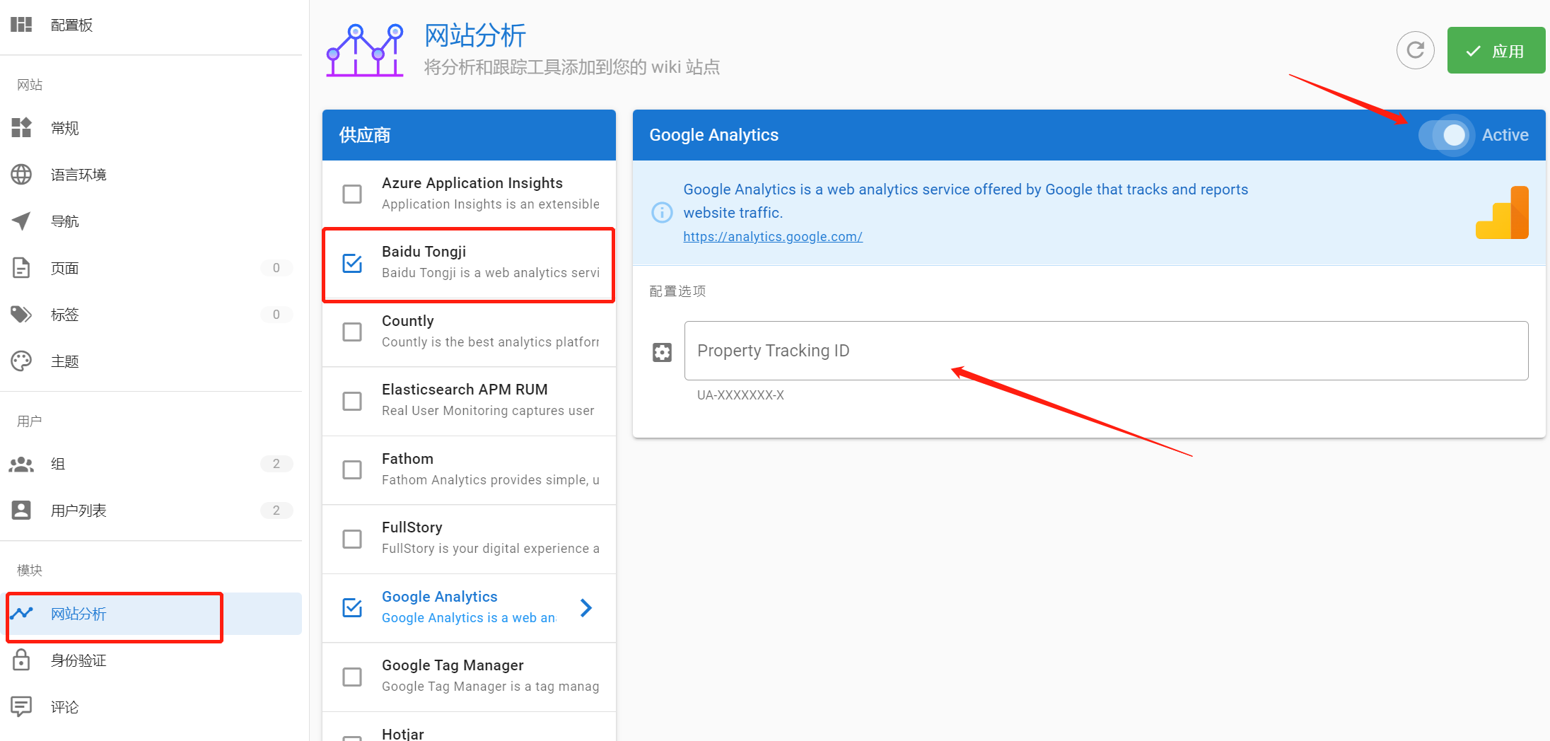
Task: Uncheck the Google Analytics checkbox
Action: [x=352, y=607]
